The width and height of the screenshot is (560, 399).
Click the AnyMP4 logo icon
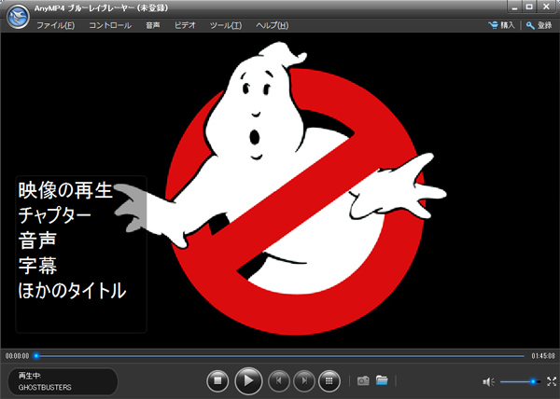[x=18, y=17]
